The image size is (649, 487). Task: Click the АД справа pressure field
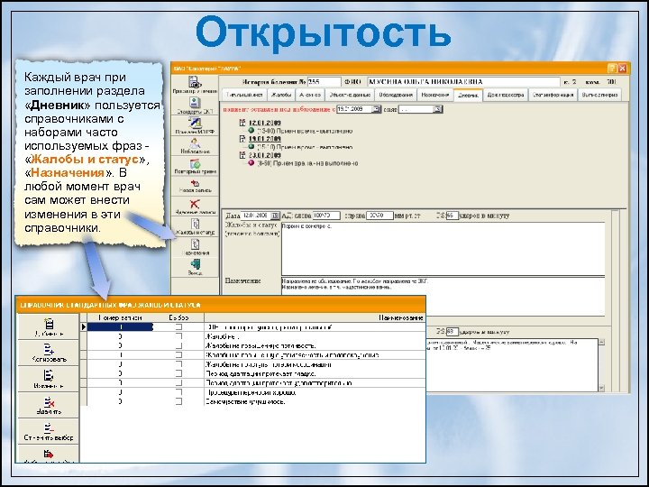pyautogui.click(x=379, y=216)
